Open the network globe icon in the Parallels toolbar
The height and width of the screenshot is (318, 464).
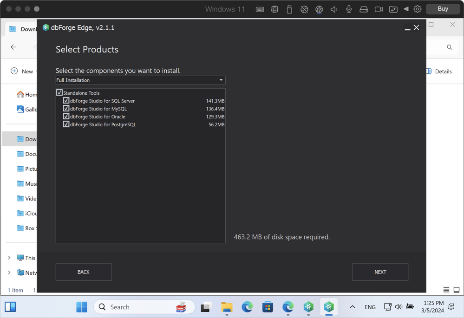319,9
